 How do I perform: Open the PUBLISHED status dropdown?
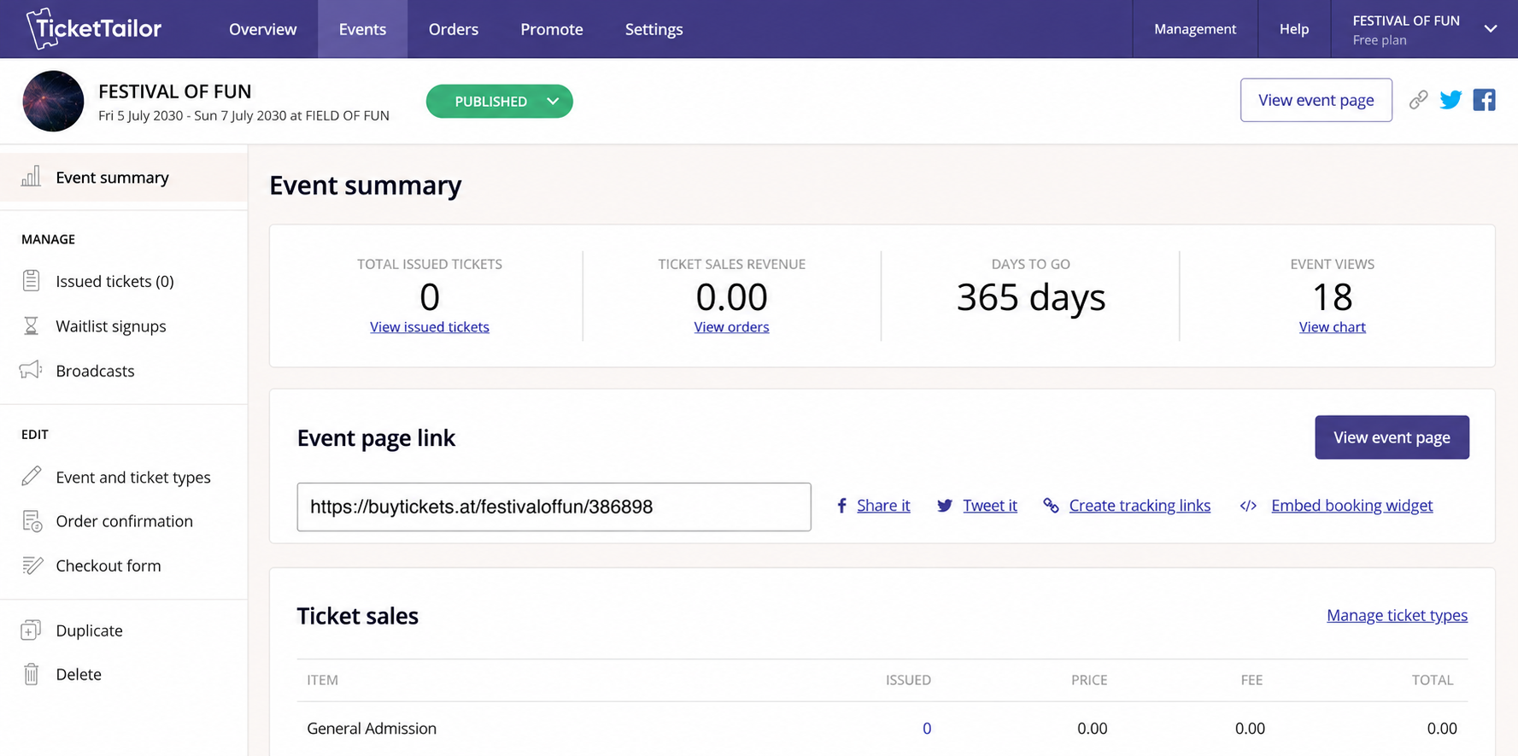pyautogui.click(x=499, y=101)
